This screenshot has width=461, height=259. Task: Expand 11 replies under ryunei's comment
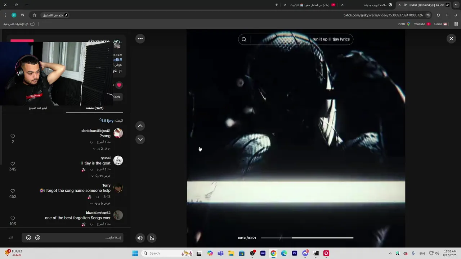[100, 176]
